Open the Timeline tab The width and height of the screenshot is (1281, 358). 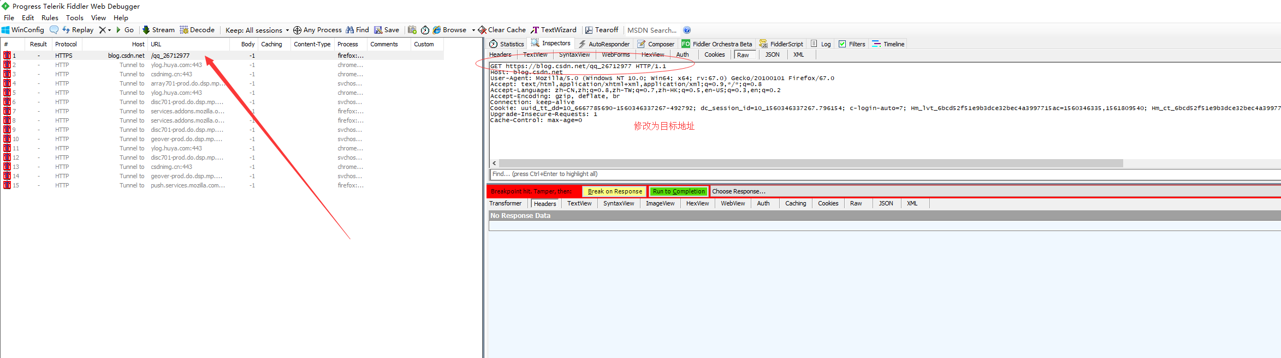click(888, 44)
